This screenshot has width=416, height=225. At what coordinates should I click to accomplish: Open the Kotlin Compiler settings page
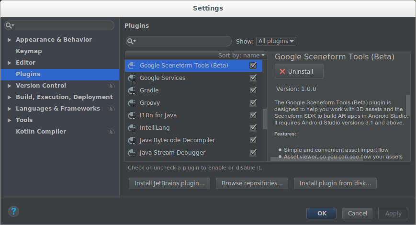click(41, 132)
